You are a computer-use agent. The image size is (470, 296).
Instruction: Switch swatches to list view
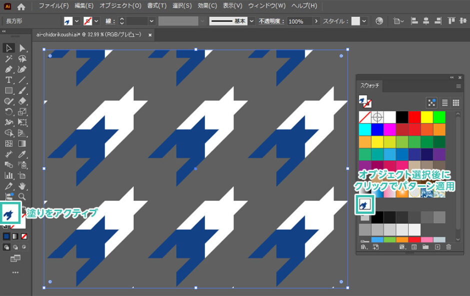pos(444,102)
